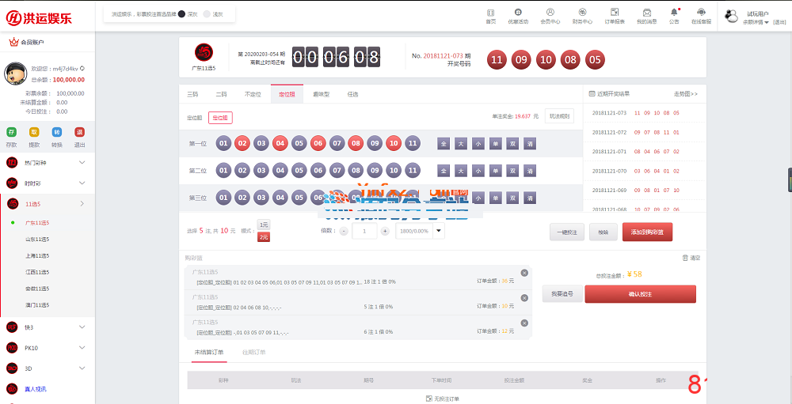Click the 确认投注 confirm bet button

640,294
